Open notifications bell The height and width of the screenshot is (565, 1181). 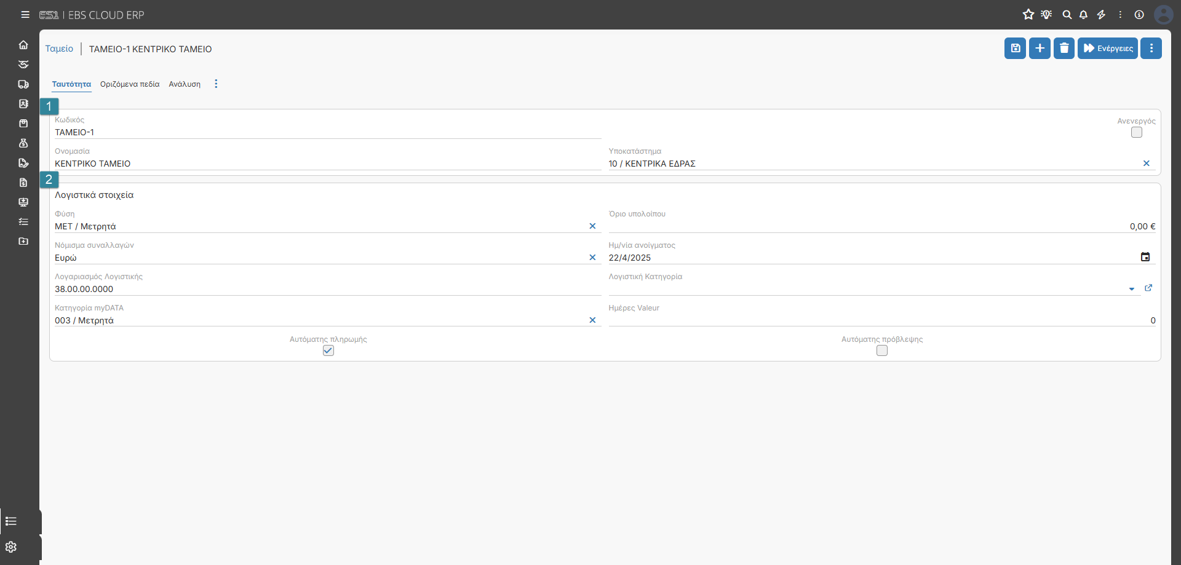(1084, 15)
